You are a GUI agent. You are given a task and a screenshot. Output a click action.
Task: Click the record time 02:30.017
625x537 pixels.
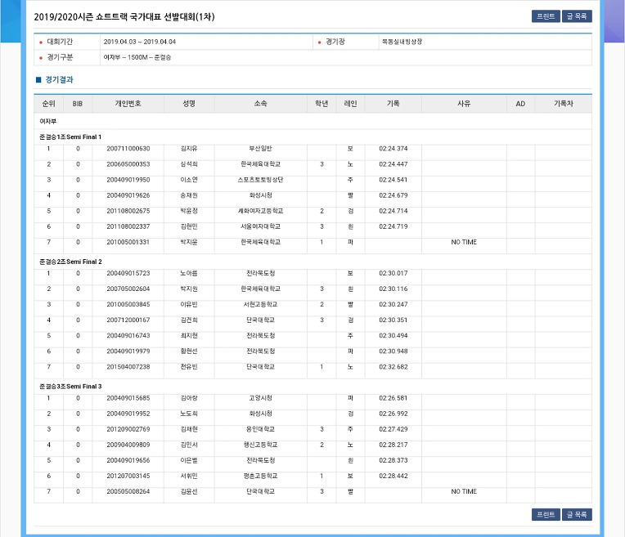tap(393, 273)
